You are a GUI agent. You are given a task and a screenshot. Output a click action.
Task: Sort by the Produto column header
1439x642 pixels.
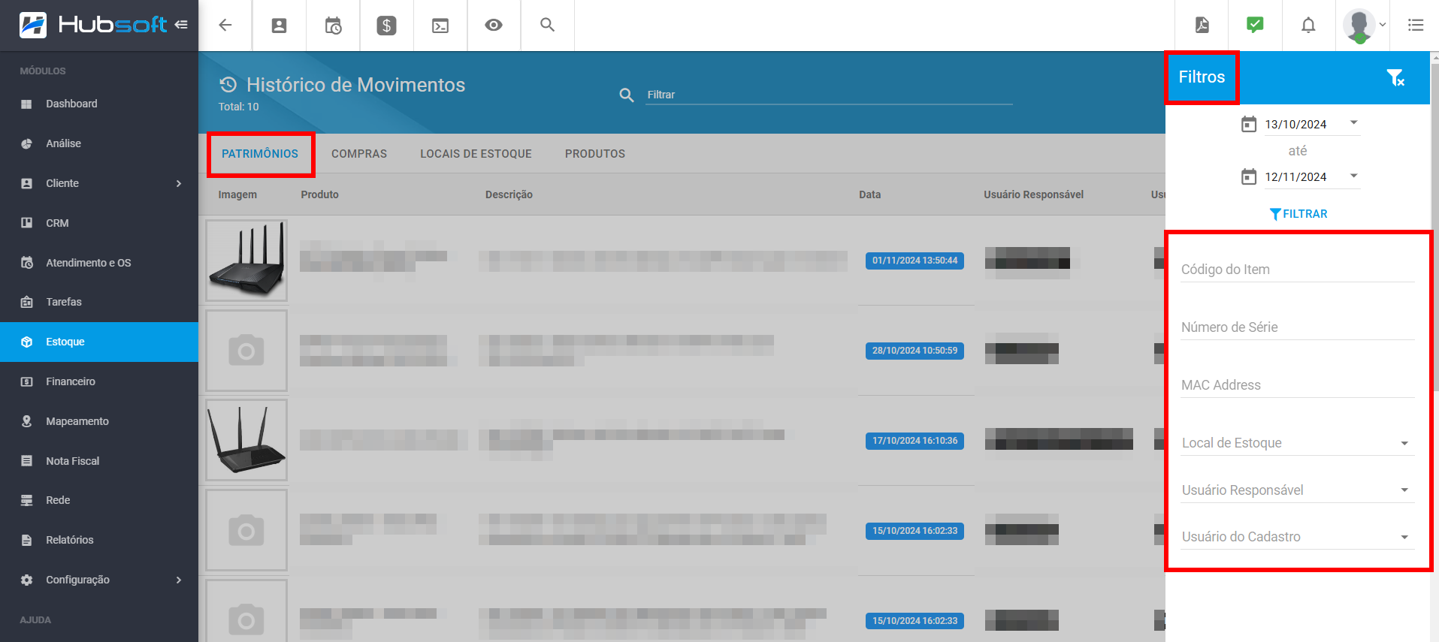[x=319, y=194]
